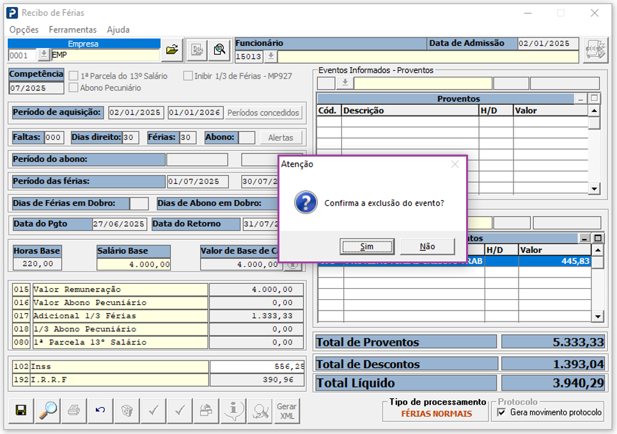Uncheck Gera movimento protocolo

[502, 412]
